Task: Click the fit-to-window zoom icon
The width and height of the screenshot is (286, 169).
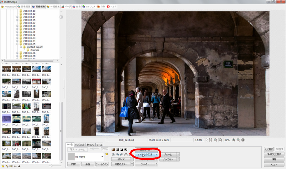Action: (x=220, y=140)
